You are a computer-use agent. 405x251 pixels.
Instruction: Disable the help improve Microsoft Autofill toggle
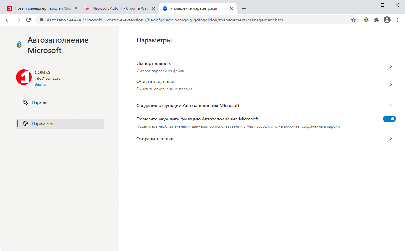point(389,119)
